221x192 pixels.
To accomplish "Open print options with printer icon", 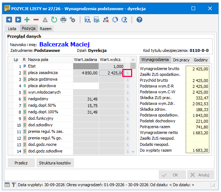I will (x=63, y=20).
